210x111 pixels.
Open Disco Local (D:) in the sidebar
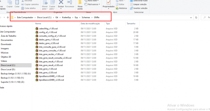pyautogui.click(x=8, y=69)
